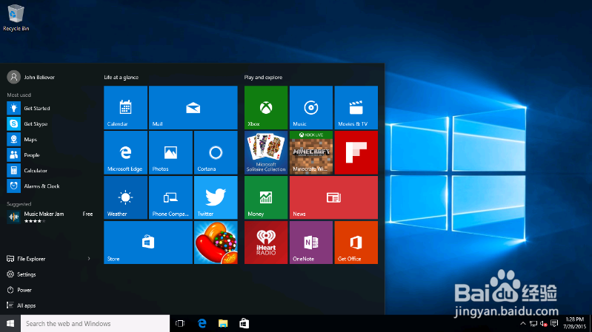Open Calculator from Most used list
The image size is (592, 332).
pyautogui.click(x=50, y=170)
